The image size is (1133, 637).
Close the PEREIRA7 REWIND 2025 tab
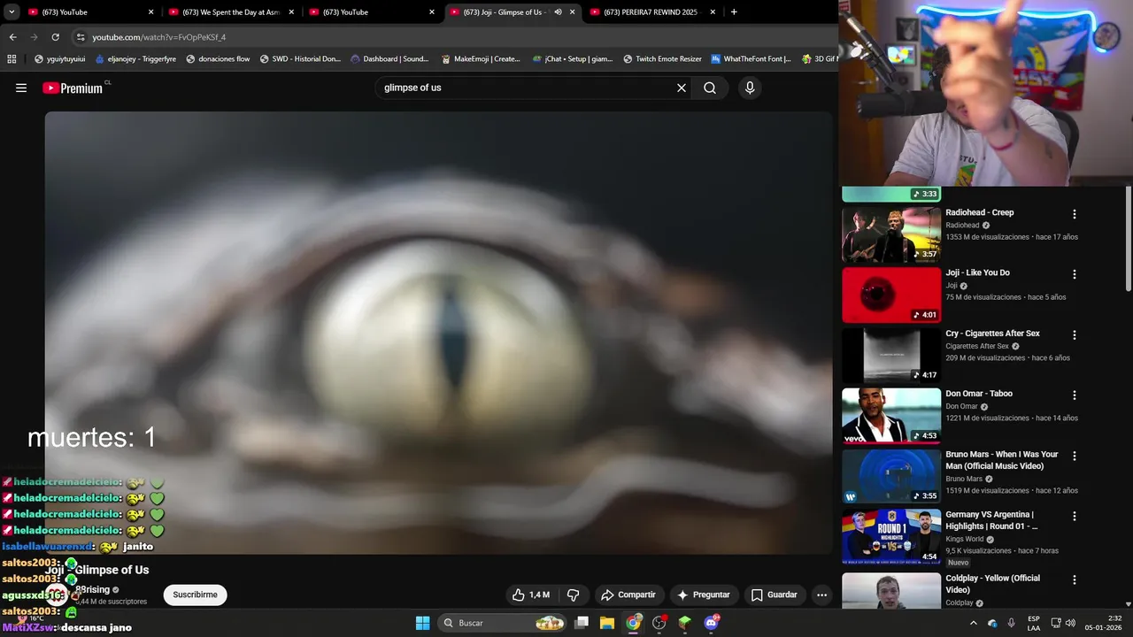(x=713, y=12)
